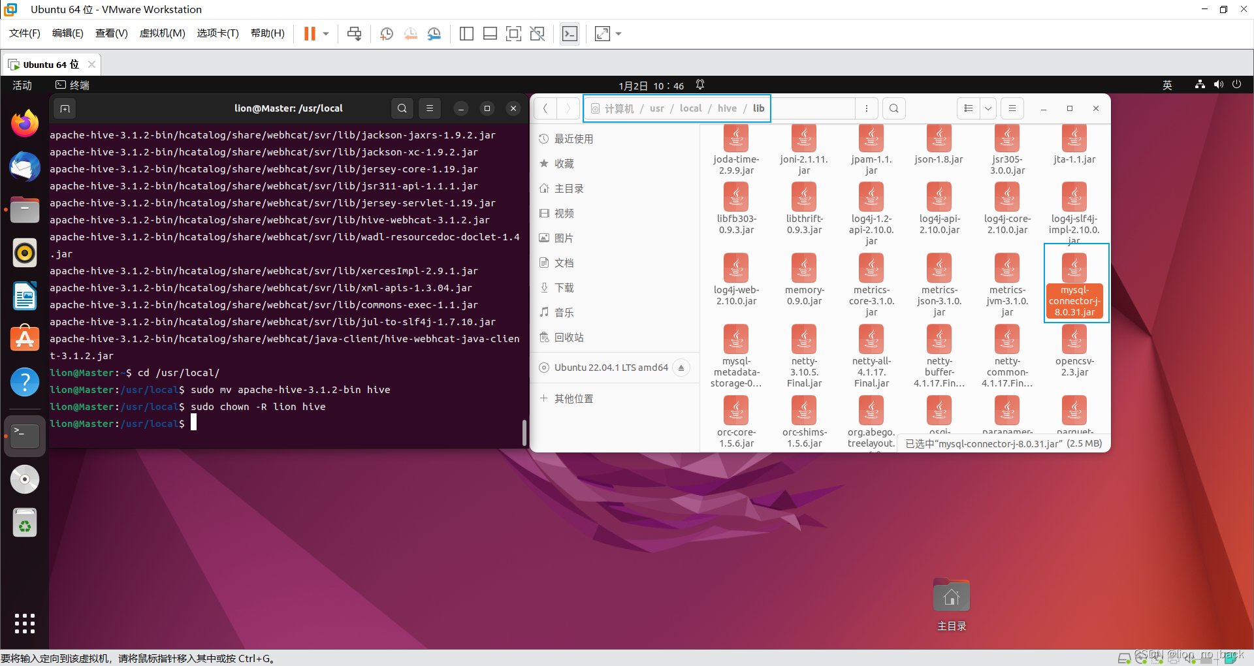Click local in the path bar

pyautogui.click(x=690, y=108)
